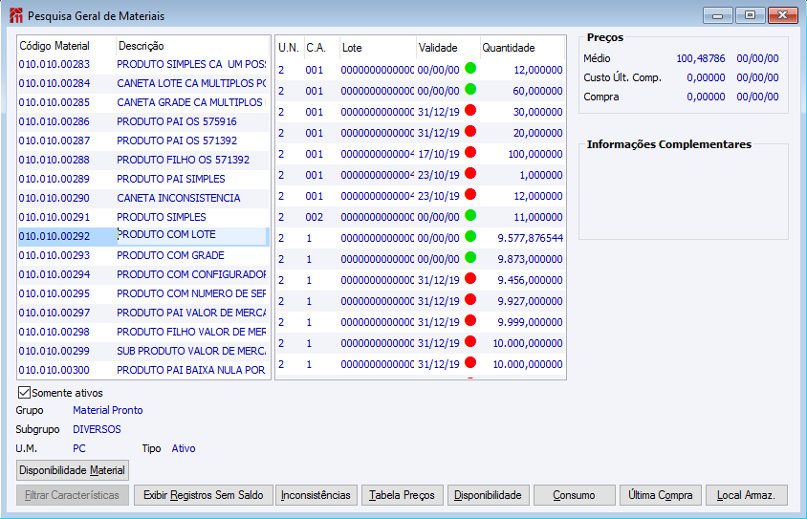Image resolution: width=807 pixels, height=519 pixels.
Task: Open the Local Armaz. button
Action: [x=746, y=495]
